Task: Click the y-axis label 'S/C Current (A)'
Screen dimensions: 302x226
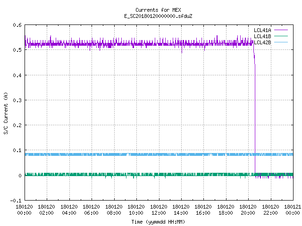Action: pos(6,113)
